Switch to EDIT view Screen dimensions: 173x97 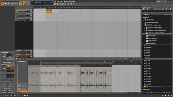15,95
